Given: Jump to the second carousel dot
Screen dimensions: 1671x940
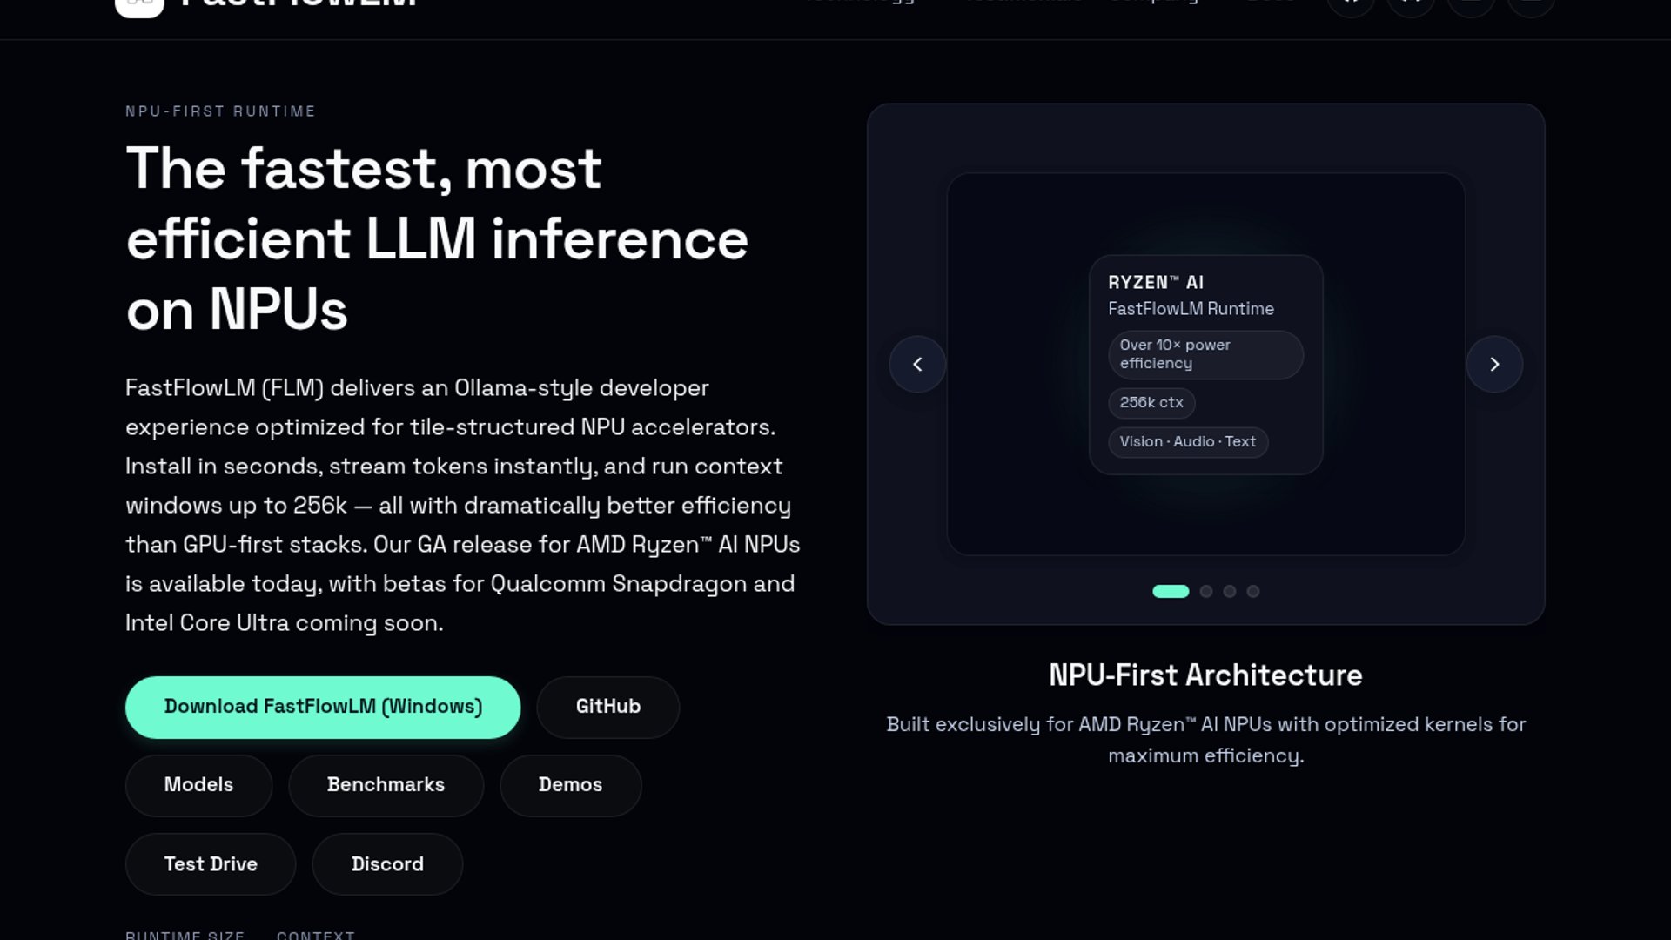Looking at the screenshot, I should point(1206,591).
